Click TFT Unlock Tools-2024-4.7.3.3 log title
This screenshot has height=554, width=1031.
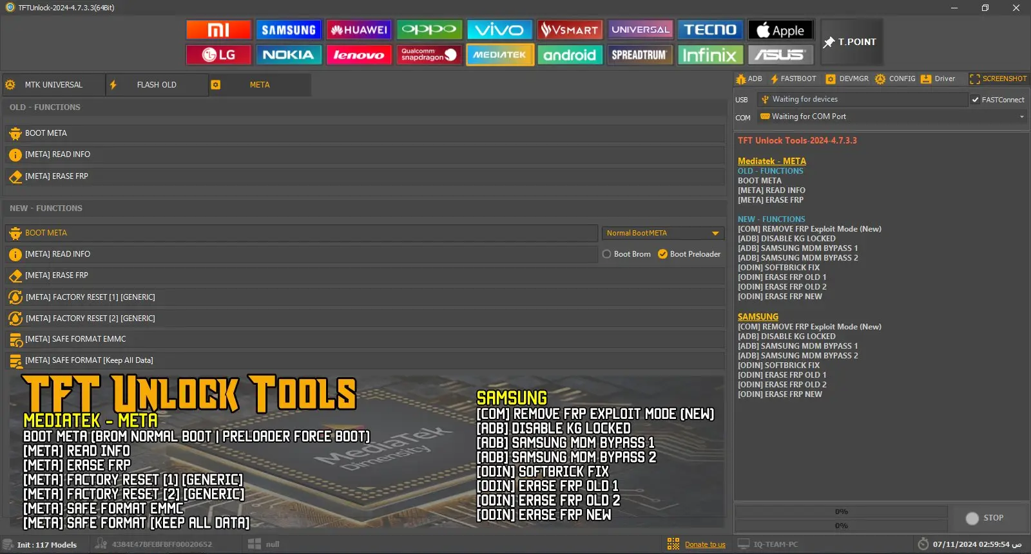point(797,140)
